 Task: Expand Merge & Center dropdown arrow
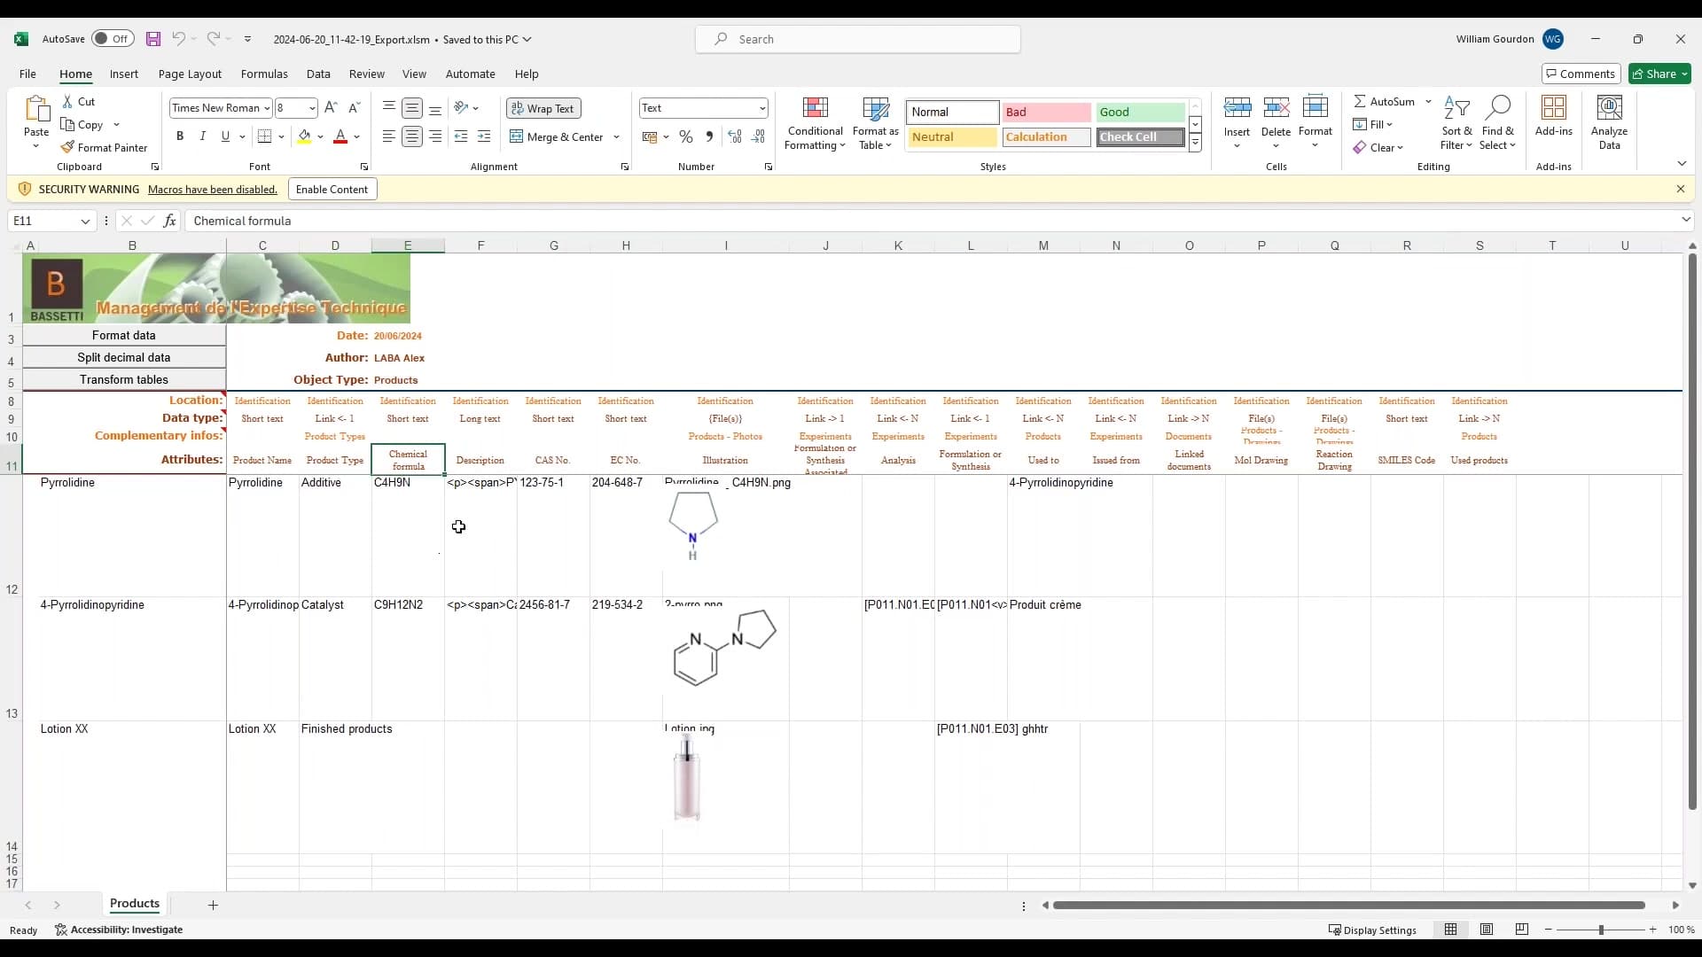(x=616, y=136)
